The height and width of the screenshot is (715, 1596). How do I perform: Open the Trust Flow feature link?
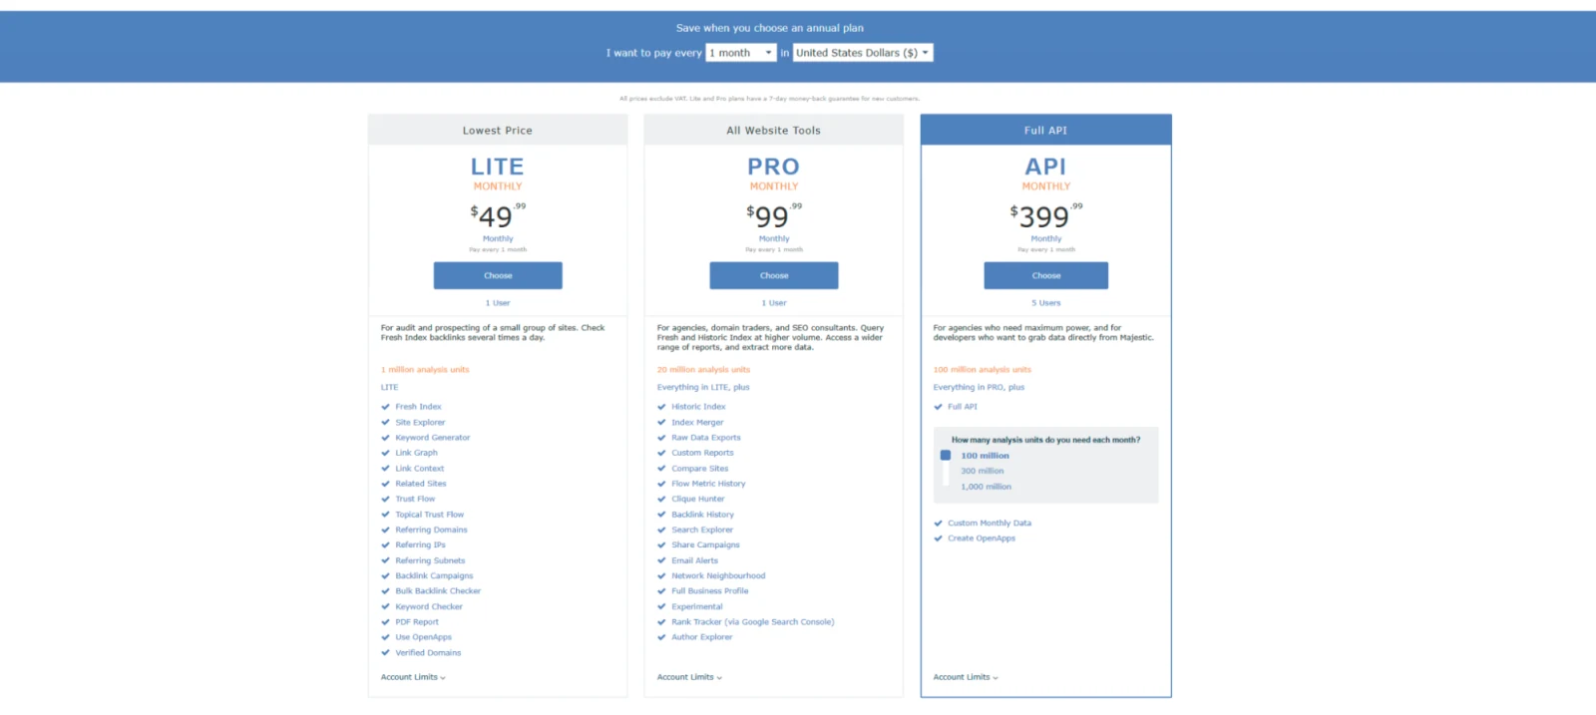pyautogui.click(x=415, y=499)
